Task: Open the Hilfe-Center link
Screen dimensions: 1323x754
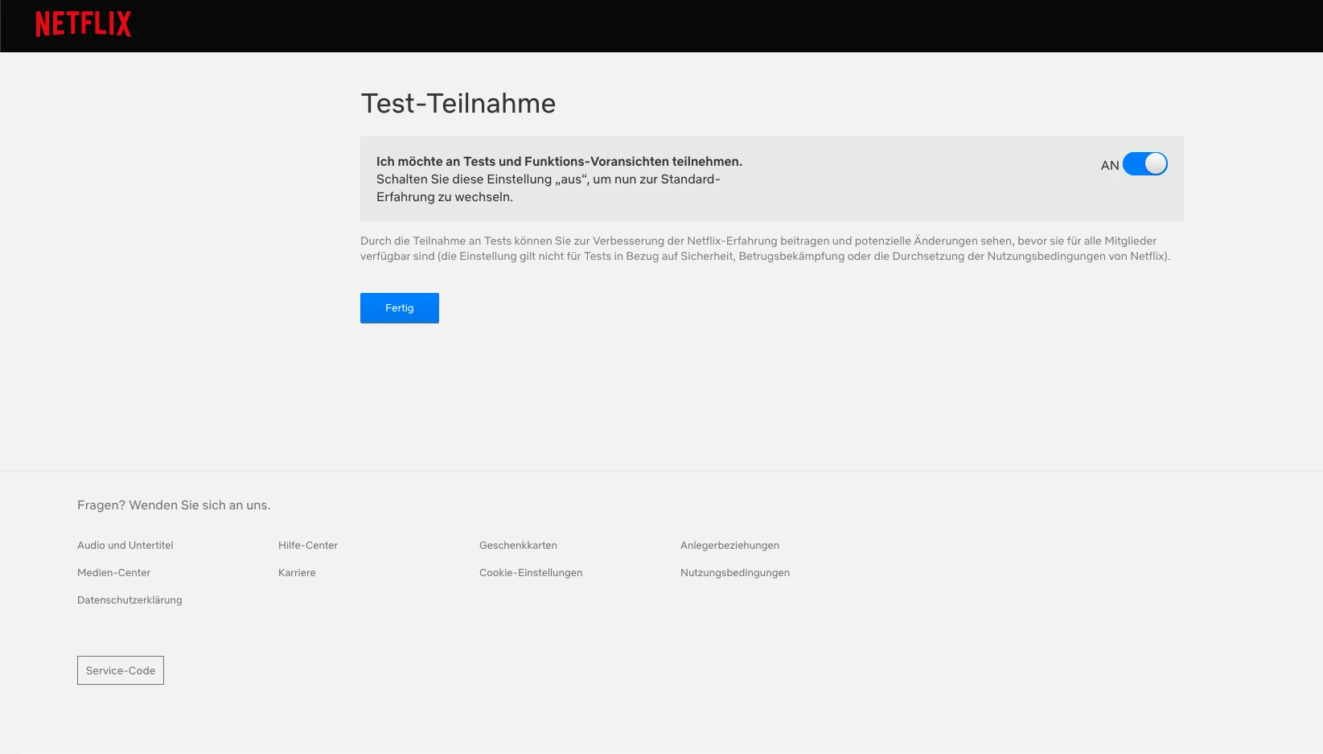Action: coord(308,546)
